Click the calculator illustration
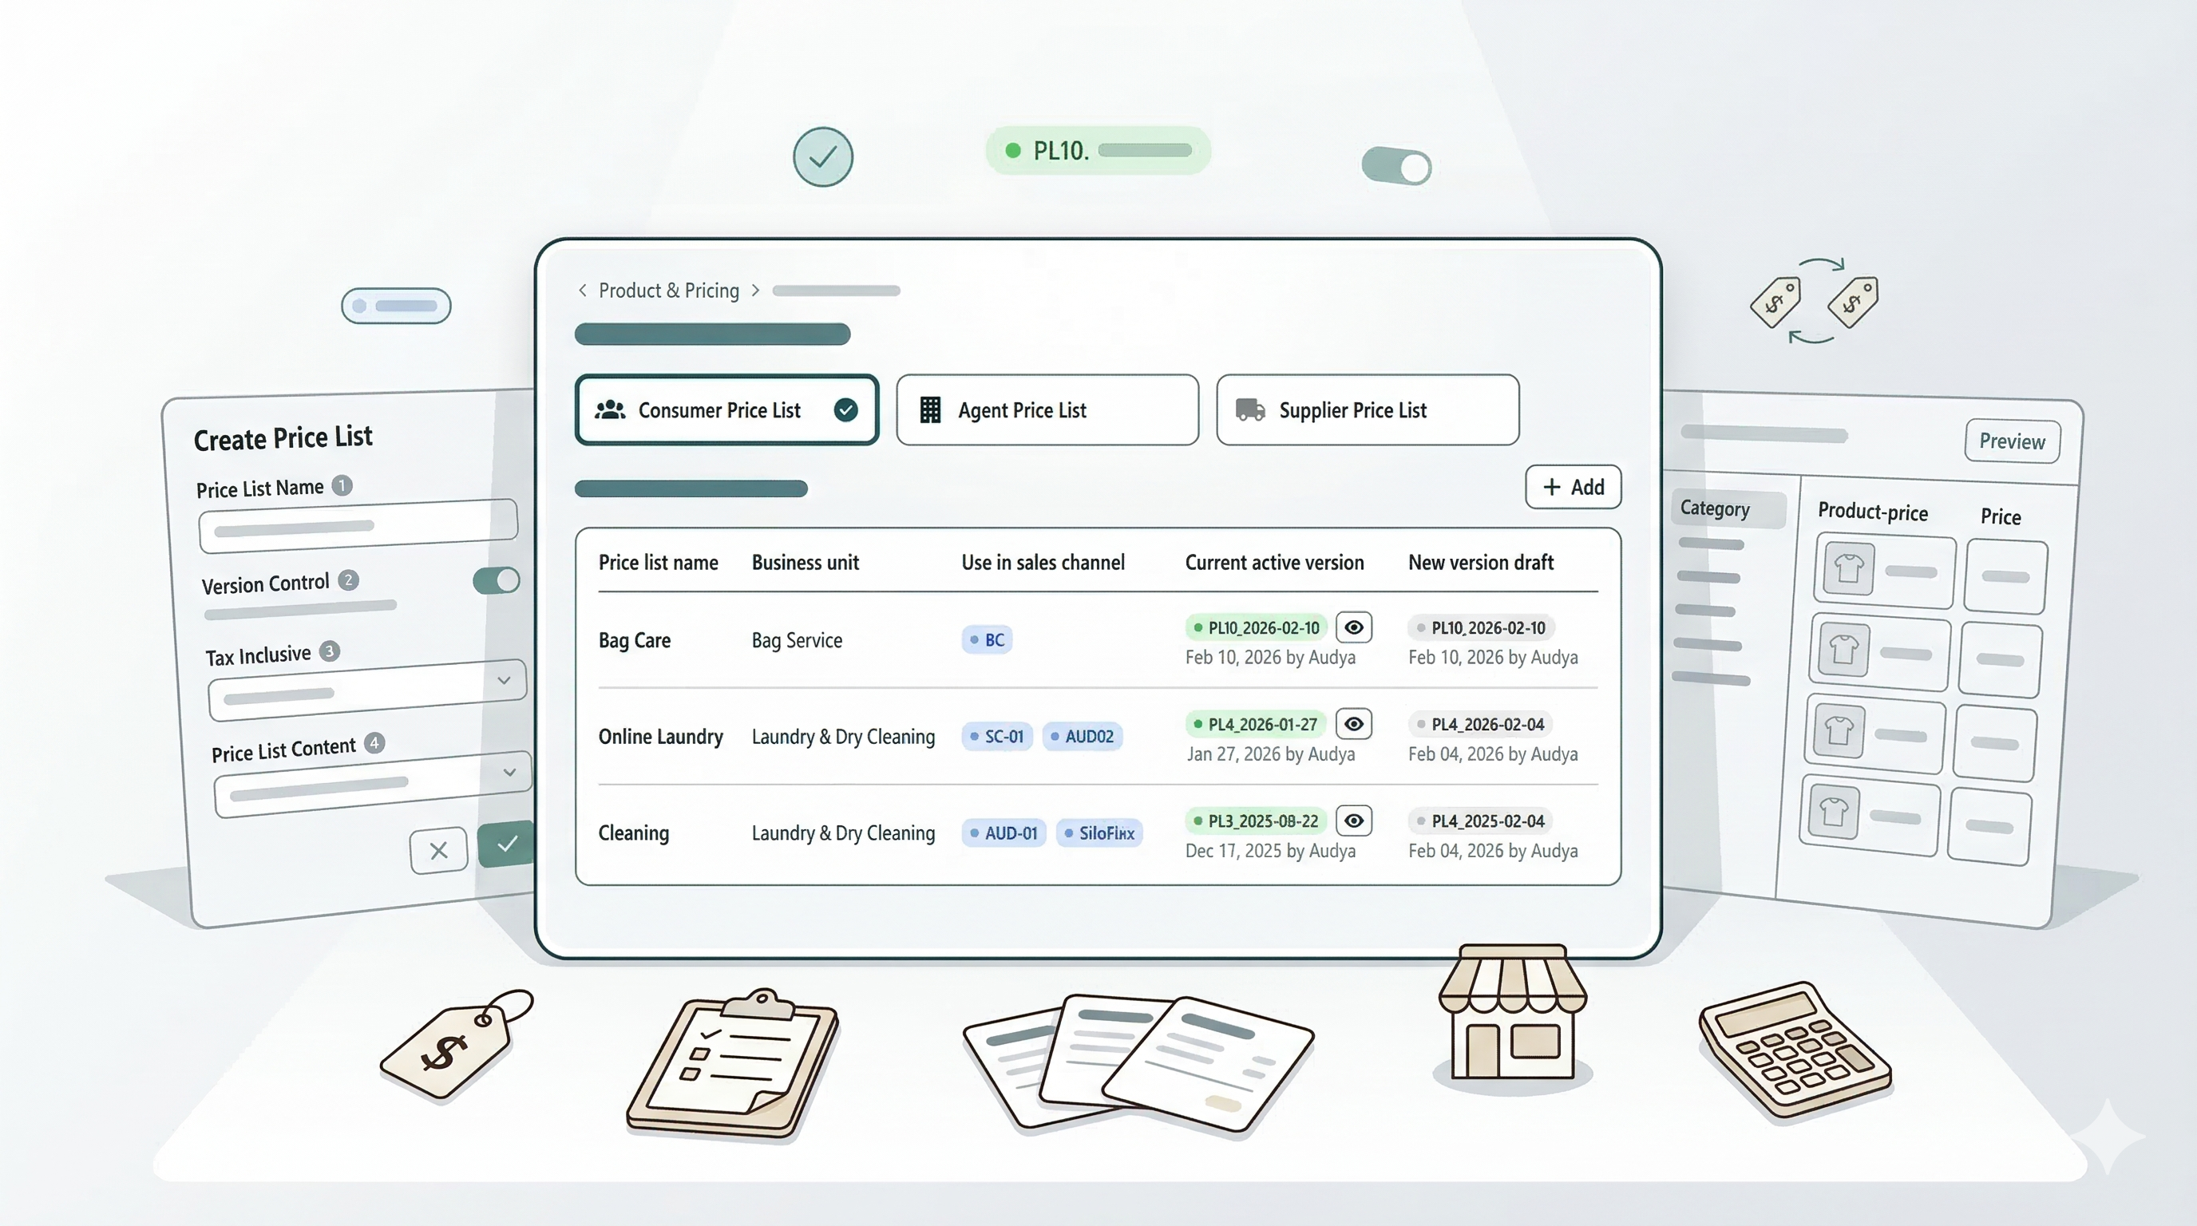2197x1226 pixels. tap(1796, 1050)
